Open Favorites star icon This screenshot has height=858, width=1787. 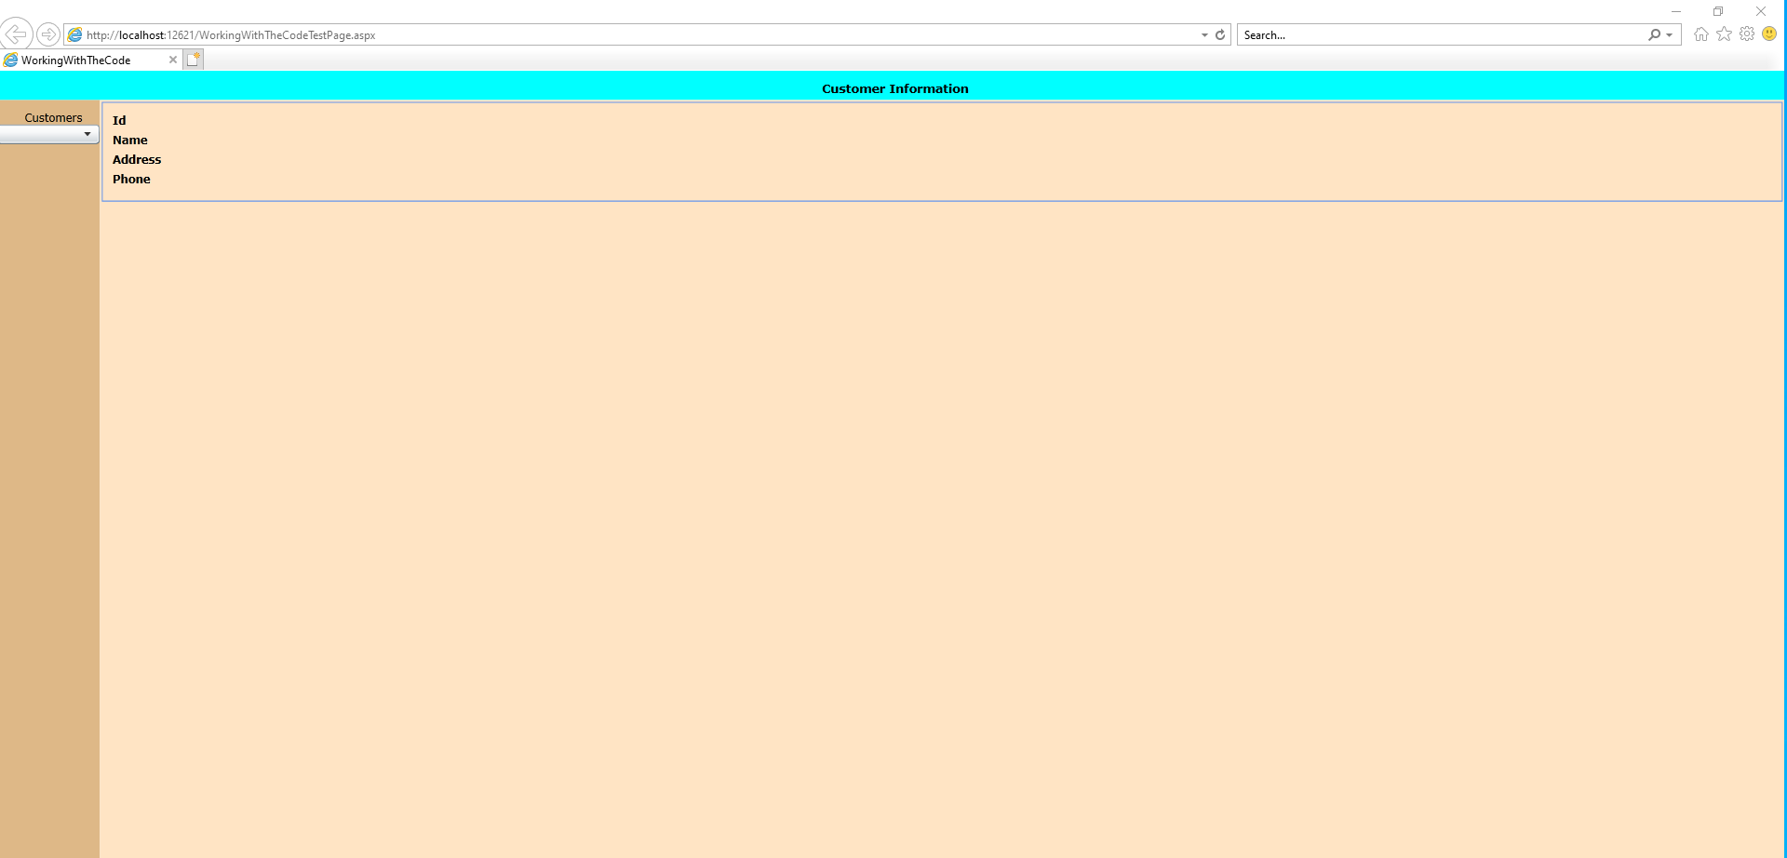point(1725,34)
